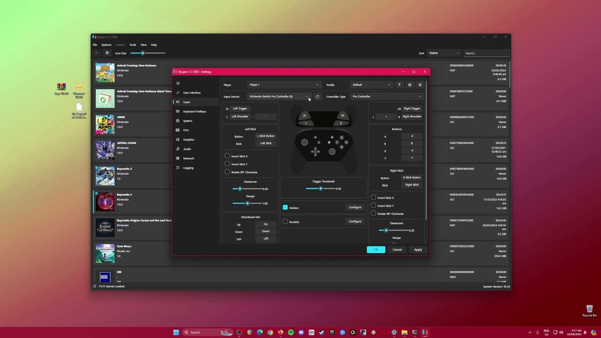Open the Sort Name dropdown
The image size is (601, 338).
pyautogui.click(x=444, y=53)
